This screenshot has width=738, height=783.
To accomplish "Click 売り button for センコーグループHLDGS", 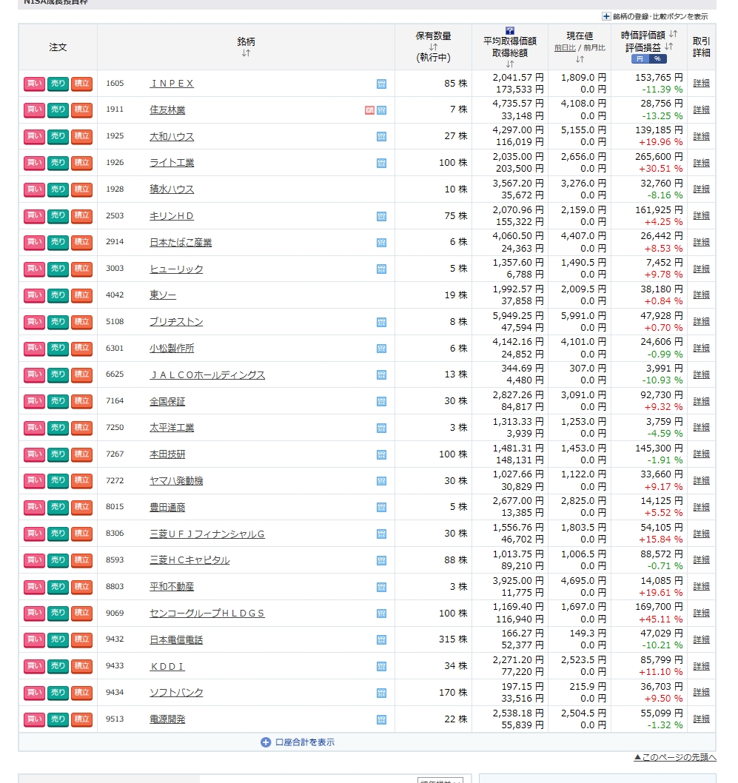I will tap(58, 614).
